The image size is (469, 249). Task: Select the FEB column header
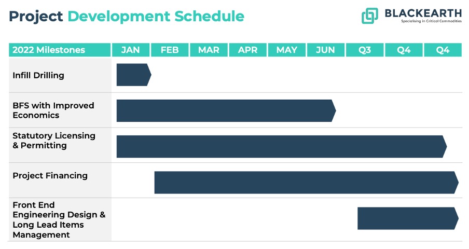coord(170,50)
